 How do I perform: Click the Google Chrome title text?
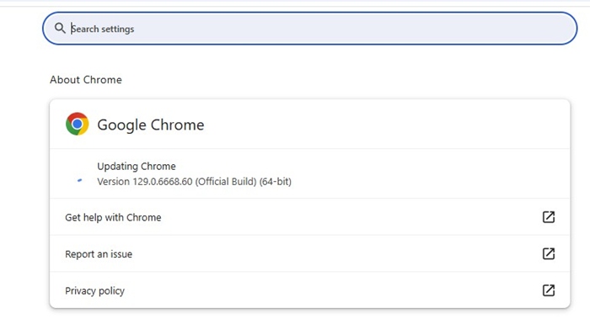pos(151,125)
